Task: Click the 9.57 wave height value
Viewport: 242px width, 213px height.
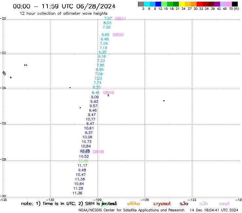Action: (94, 106)
